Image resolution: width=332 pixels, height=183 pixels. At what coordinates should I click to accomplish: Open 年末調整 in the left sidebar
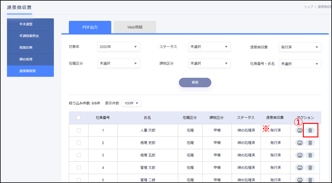pyautogui.click(x=30, y=24)
